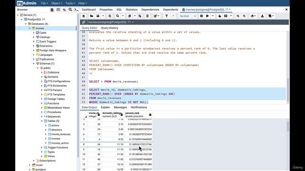
Task: Open the Query History tab
Action: (x=110, y=28)
